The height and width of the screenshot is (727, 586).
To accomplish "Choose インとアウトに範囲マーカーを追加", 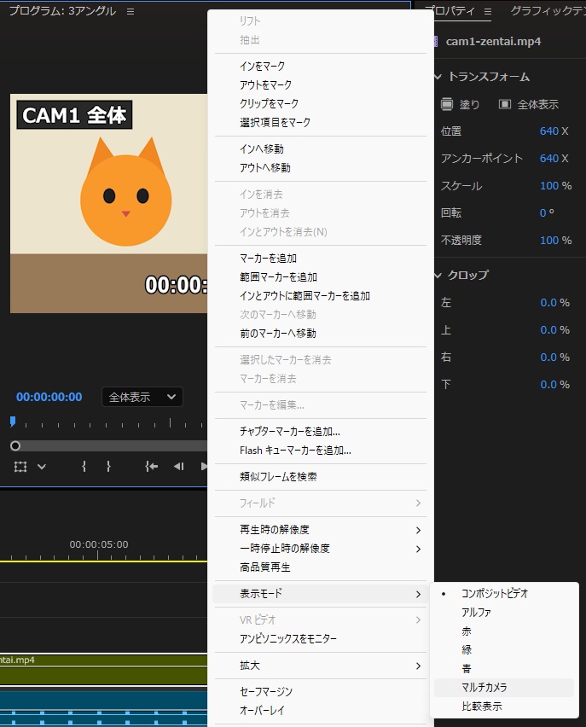I will [321, 296].
